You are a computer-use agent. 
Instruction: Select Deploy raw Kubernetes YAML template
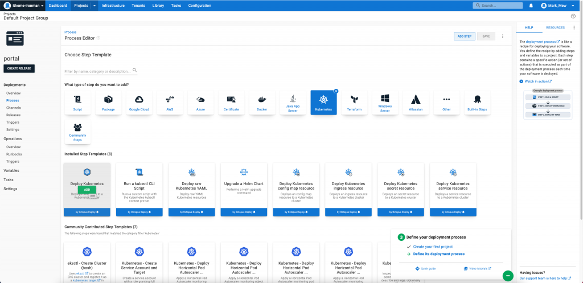coord(191,189)
